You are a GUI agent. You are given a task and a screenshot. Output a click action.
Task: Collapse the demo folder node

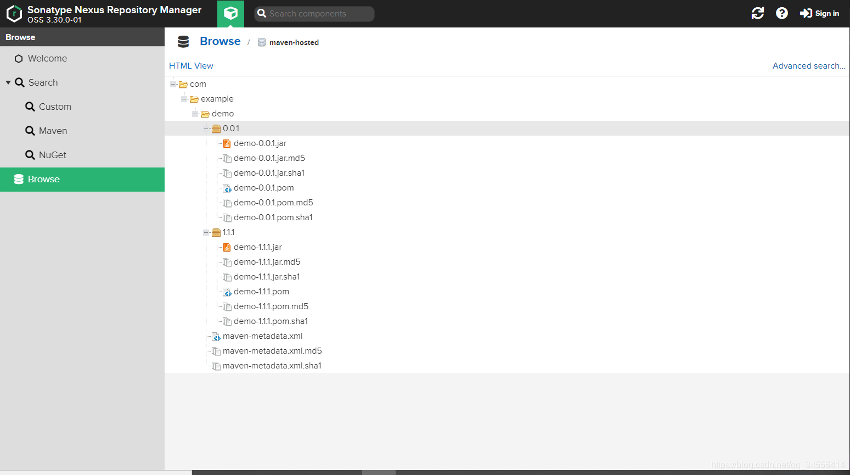coord(195,114)
